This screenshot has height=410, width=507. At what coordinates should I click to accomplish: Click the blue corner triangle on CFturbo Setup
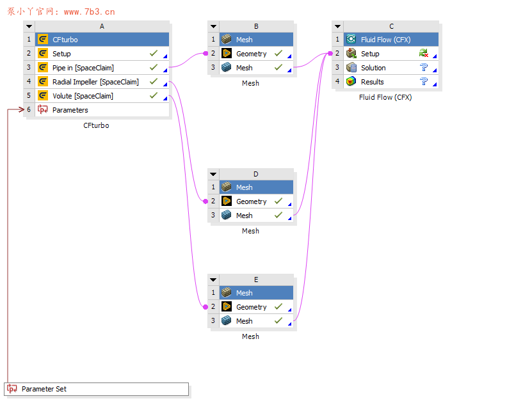(165, 56)
